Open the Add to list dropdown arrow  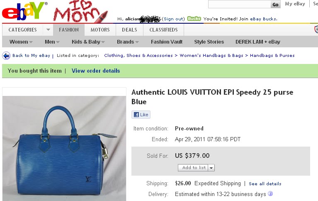(x=211, y=168)
